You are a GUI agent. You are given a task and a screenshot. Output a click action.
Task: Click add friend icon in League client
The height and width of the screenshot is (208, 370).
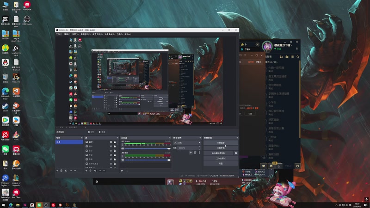[281, 56]
